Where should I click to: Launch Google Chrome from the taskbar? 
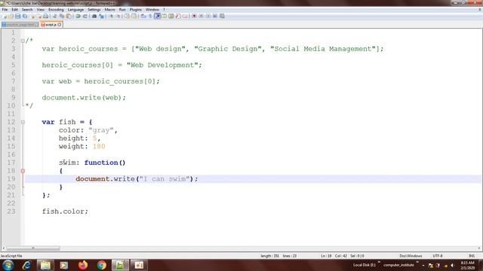[102, 265]
